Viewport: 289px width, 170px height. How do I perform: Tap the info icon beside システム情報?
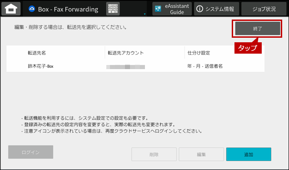click(x=199, y=9)
